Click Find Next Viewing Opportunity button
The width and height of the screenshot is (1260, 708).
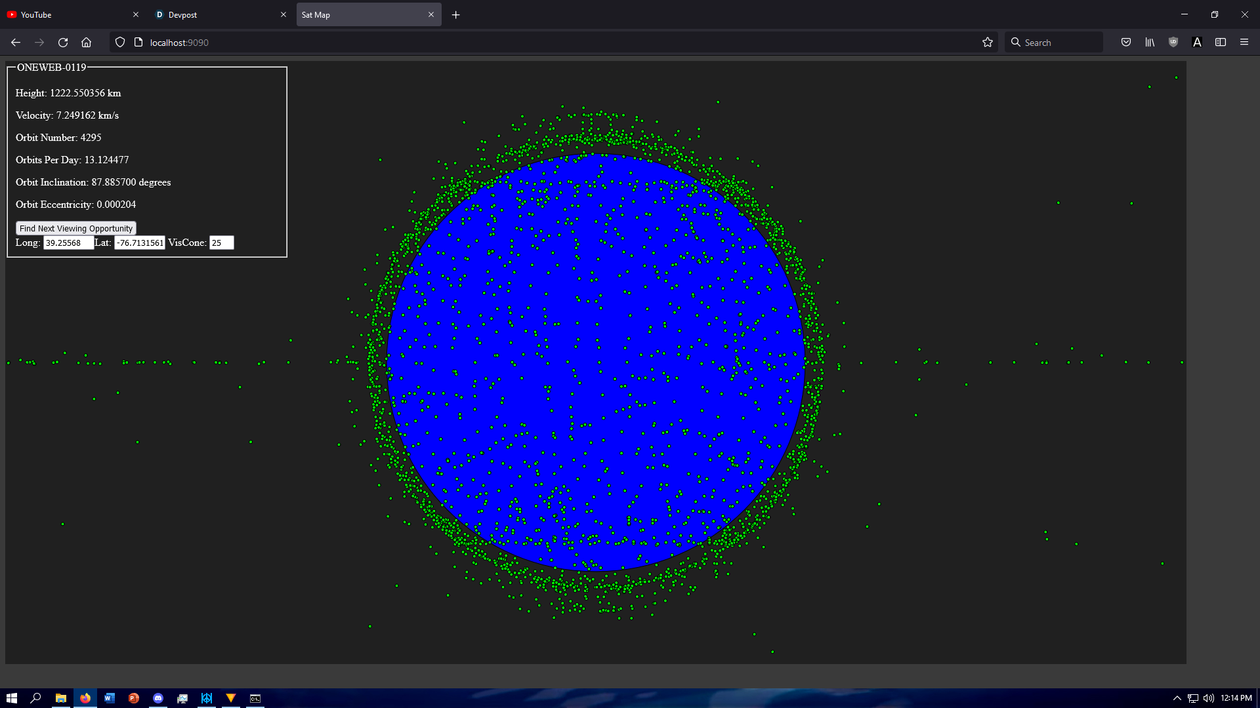click(75, 228)
